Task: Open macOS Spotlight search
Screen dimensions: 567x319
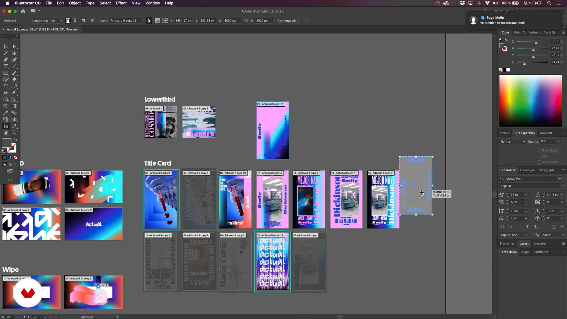Action: (x=549, y=3)
